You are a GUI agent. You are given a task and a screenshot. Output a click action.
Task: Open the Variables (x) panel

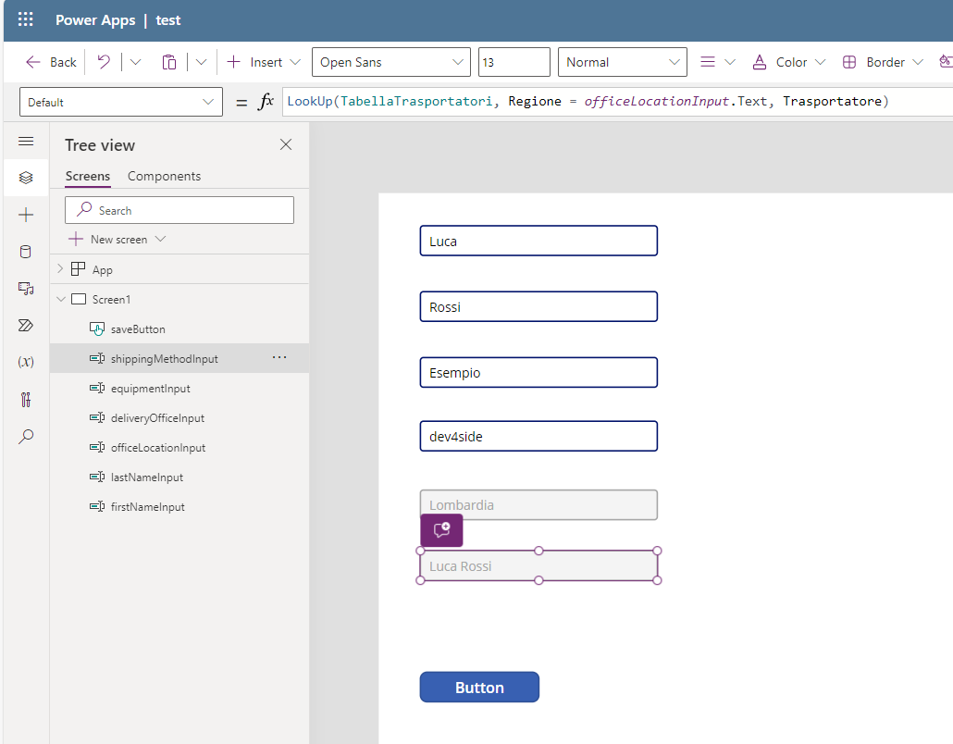click(26, 362)
